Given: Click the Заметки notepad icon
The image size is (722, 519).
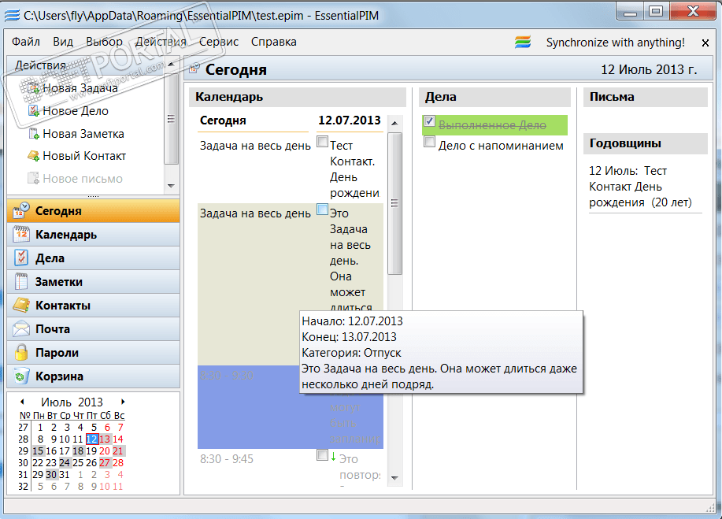Looking at the screenshot, I should (x=21, y=281).
